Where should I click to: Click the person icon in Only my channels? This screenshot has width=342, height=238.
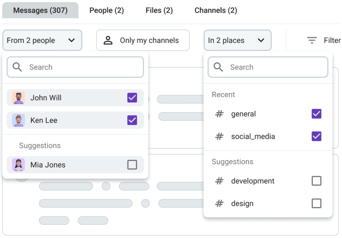(x=108, y=40)
